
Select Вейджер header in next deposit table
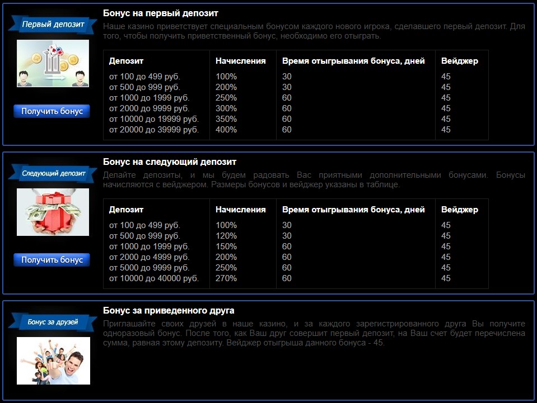(x=459, y=210)
